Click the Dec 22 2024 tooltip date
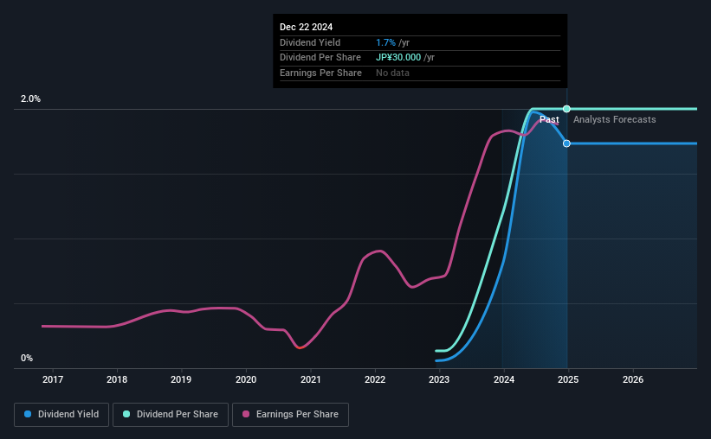The image size is (711, 439). click(x=306, y=27)
